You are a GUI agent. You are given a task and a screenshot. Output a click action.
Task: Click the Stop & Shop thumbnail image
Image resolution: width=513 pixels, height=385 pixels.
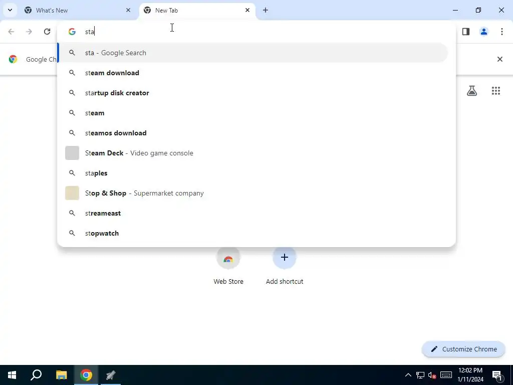click(x=72, y=193)
